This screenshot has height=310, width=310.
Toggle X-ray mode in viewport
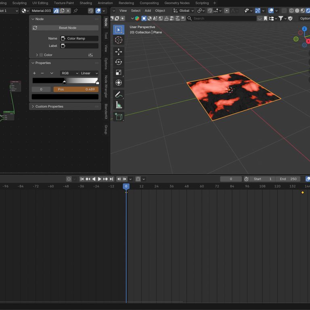tap(284, 10)
